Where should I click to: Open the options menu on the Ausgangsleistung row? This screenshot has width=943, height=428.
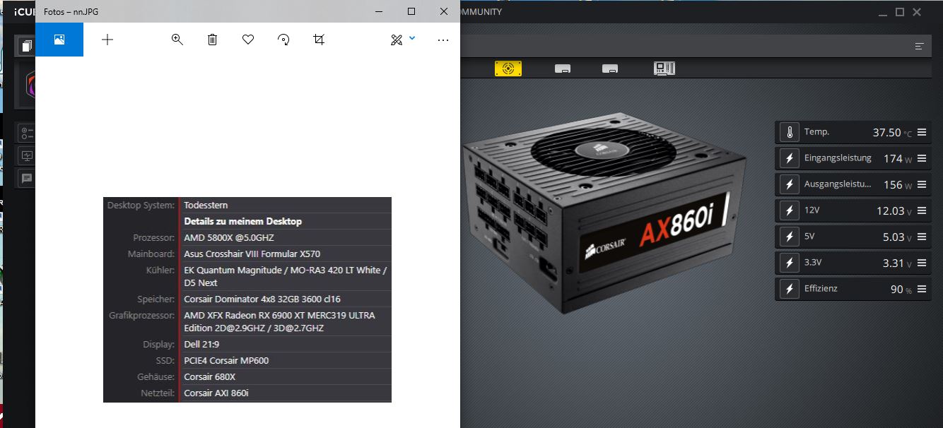tap(921, 184)
